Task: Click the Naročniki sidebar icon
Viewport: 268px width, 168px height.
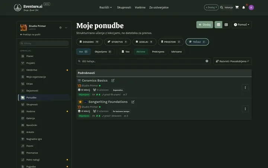Action: tap(23, 125)
